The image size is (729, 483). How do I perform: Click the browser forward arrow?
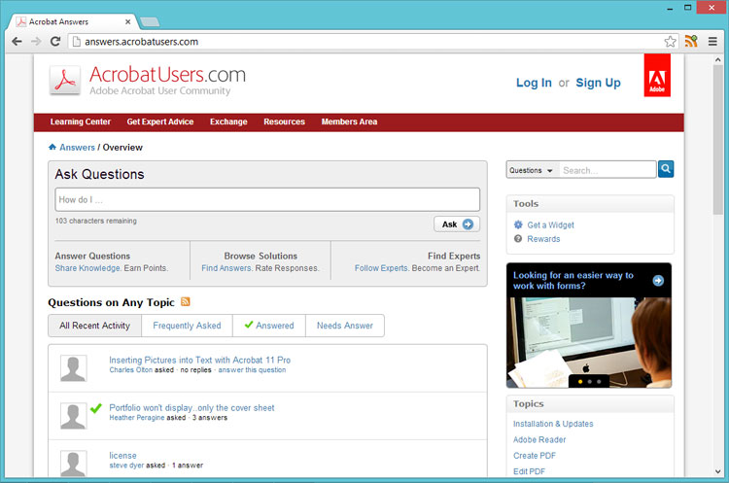pos(36,42)
